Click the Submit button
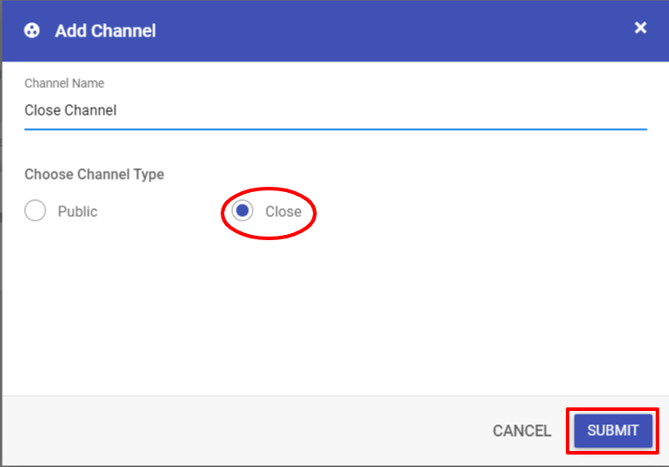 click(613, 431)
